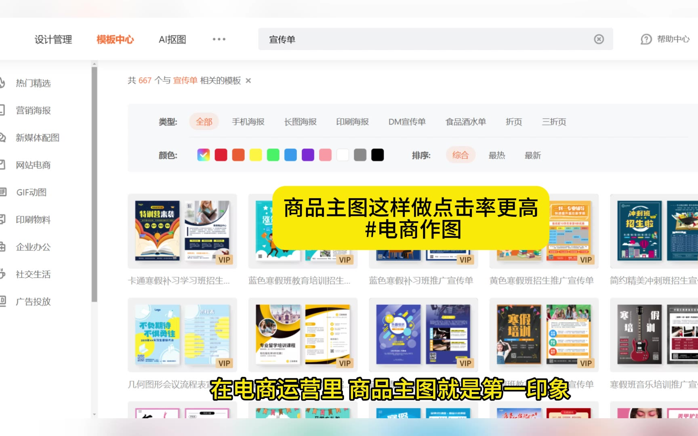
Task: Click the sidebar vertical scrollbar
Action: 95,184
